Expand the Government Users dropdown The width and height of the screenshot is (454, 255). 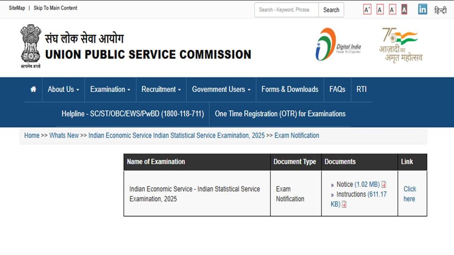221,89
